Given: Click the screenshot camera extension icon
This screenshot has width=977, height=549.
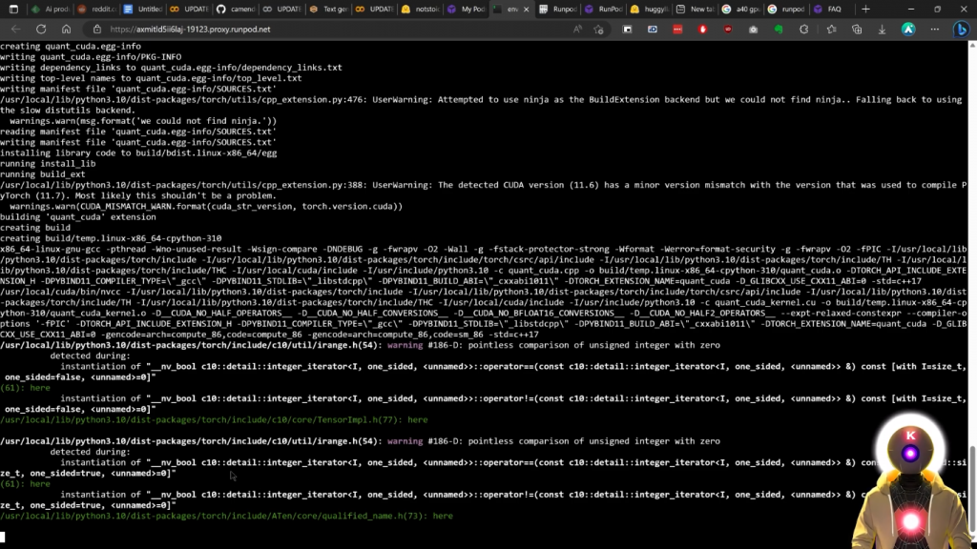Looking at the screenshot, I should point(754,30).
